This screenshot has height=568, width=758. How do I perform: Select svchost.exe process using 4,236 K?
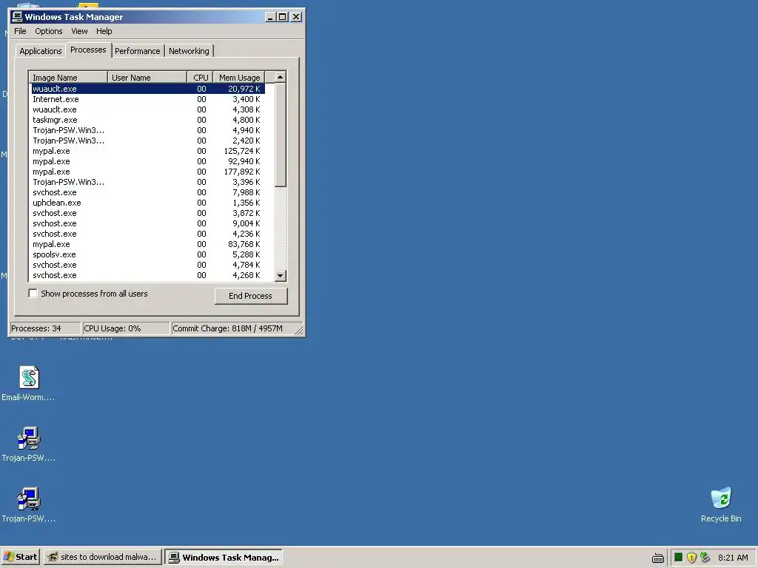147,234
